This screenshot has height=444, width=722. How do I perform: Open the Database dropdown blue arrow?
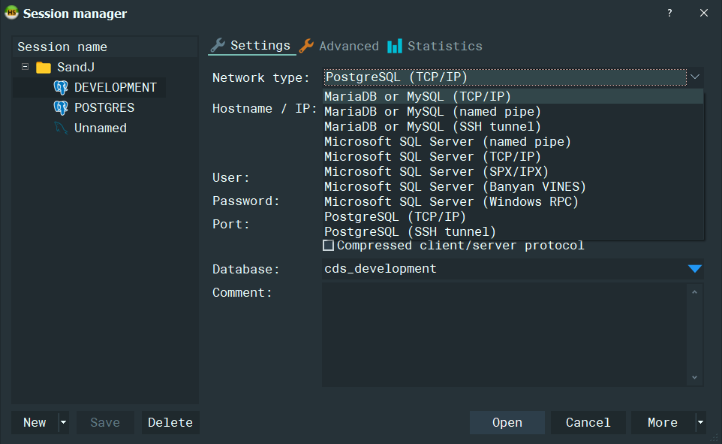695,268
